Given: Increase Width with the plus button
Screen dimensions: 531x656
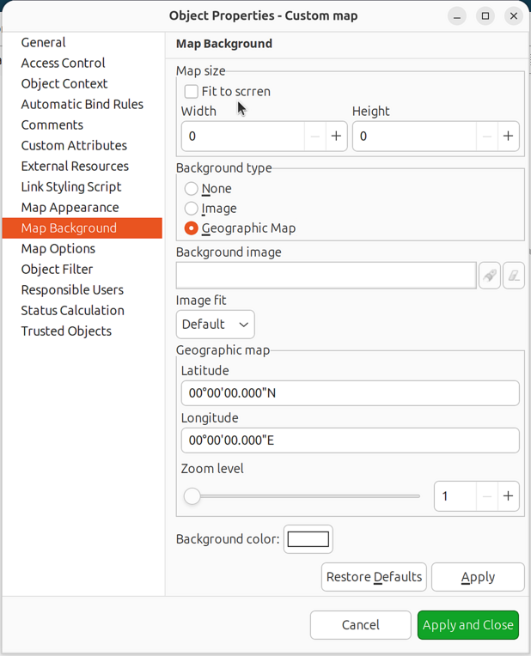Looking at the screenshot, I should [336, 137].
